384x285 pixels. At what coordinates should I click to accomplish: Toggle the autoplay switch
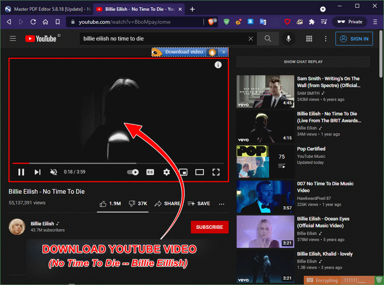coord(133,172)
